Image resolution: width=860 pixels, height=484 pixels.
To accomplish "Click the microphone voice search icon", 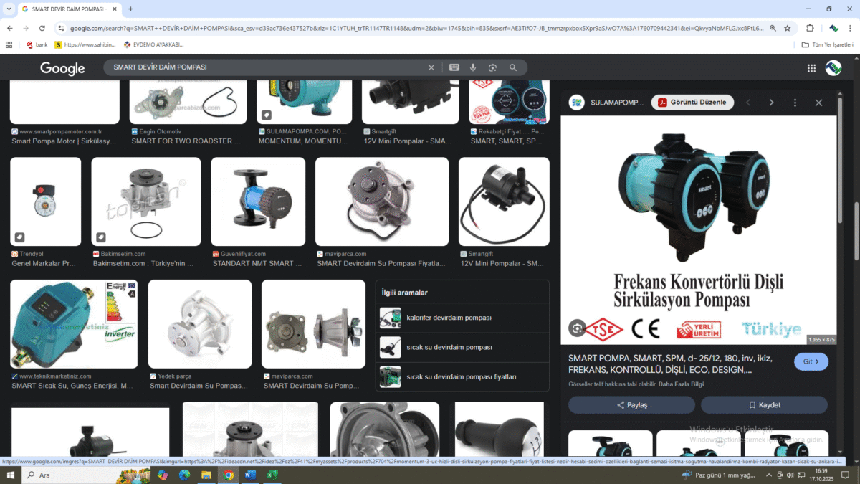I will 473,67.
